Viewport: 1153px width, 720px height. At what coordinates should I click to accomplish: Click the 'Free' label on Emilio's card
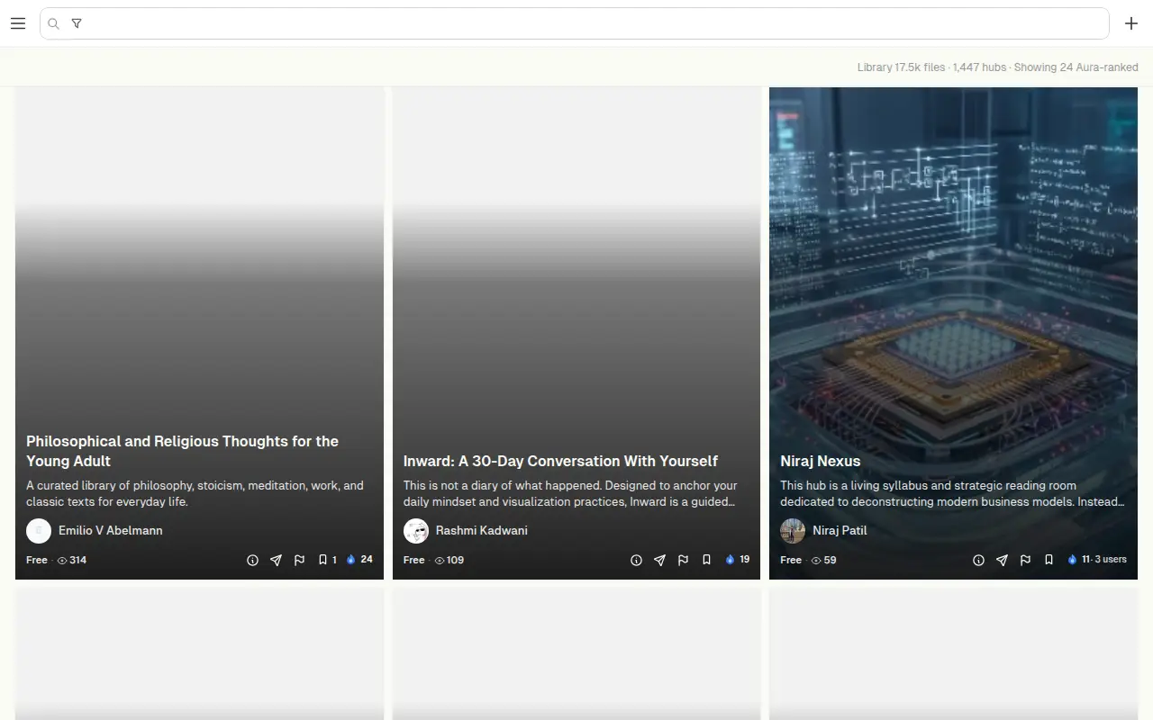(x=37, y=560)
